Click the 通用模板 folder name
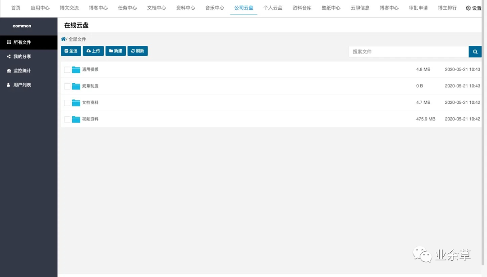Screen dimensions: 487x277 [x=90, y=69]
